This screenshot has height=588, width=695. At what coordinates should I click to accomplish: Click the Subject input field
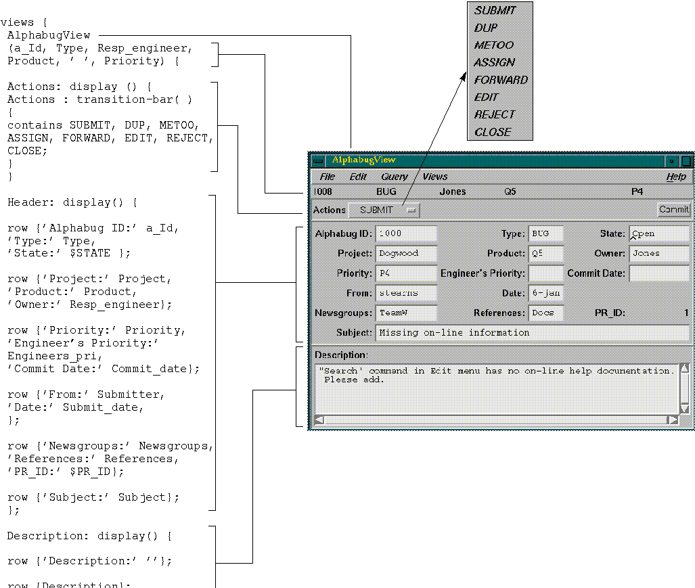click(532, 333)
